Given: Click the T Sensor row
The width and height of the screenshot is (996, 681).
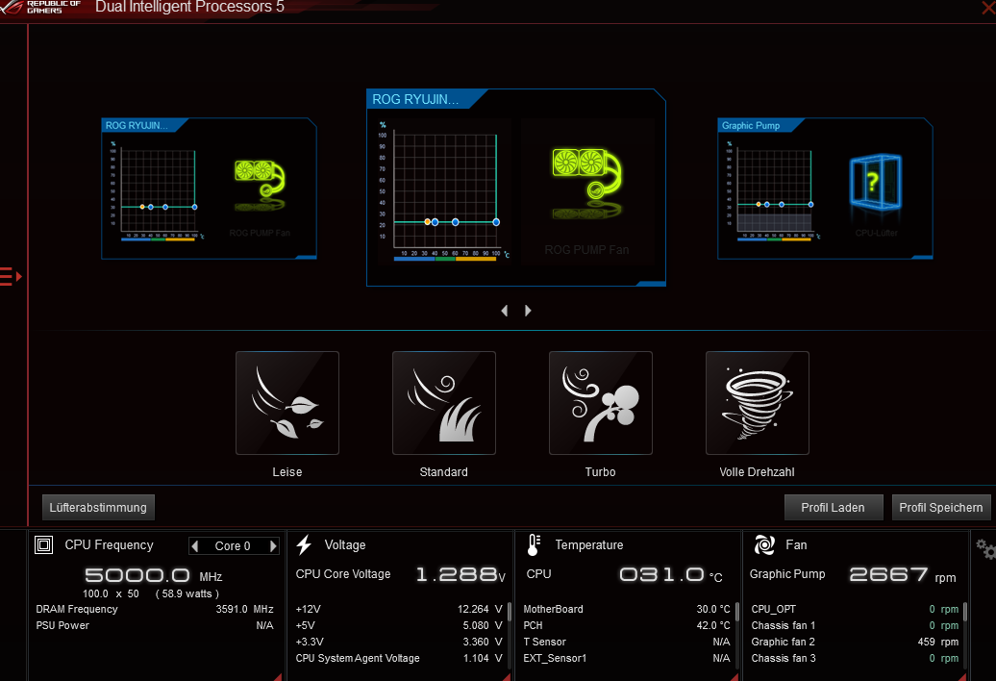Looking at the screenshot, I should point(627,642).
